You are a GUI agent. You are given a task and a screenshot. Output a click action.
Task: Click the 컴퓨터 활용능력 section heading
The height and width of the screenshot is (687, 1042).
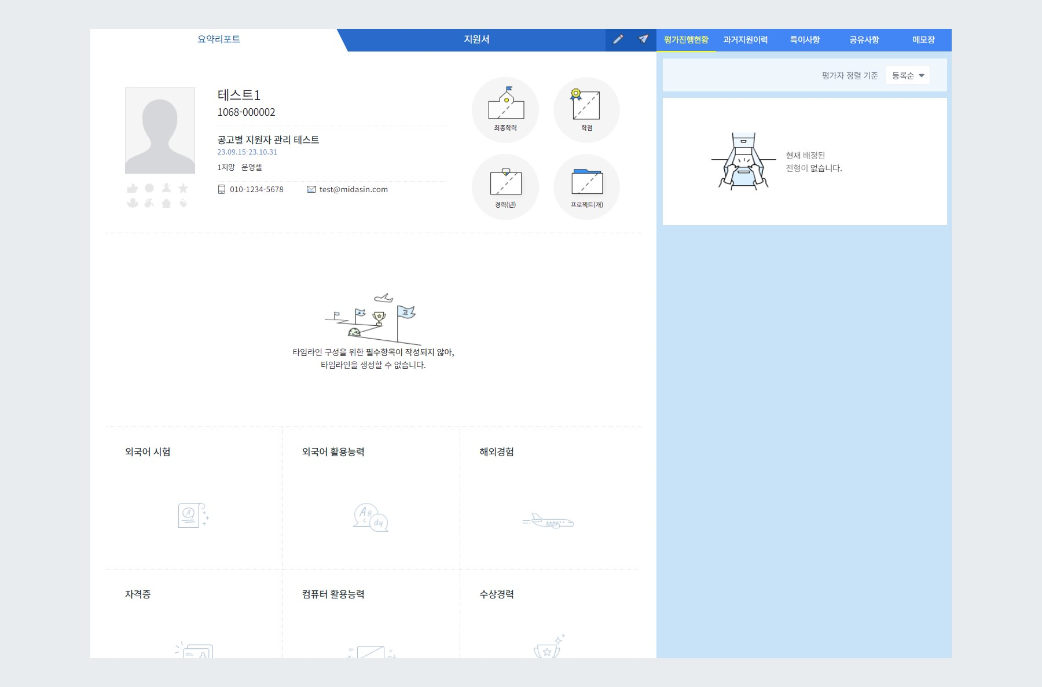pos(333,594)
